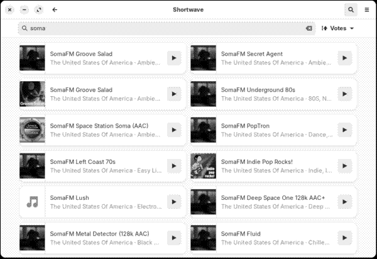Open SomaFM Secret Agent thumbnail
Screen dimensions: 377x259
tap(203, 58)
